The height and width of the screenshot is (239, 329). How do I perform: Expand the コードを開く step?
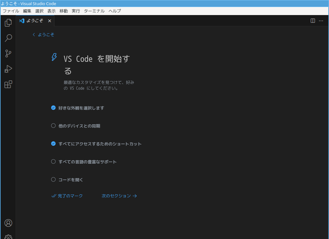(x=71, y=180)
